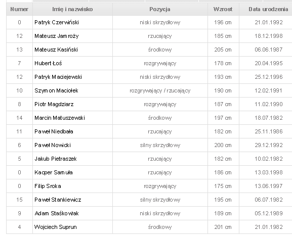Click on Patryk Maciejewski name
Image resolution: width=292 pixels, height=237 pixels.
[x=58, y=77]
